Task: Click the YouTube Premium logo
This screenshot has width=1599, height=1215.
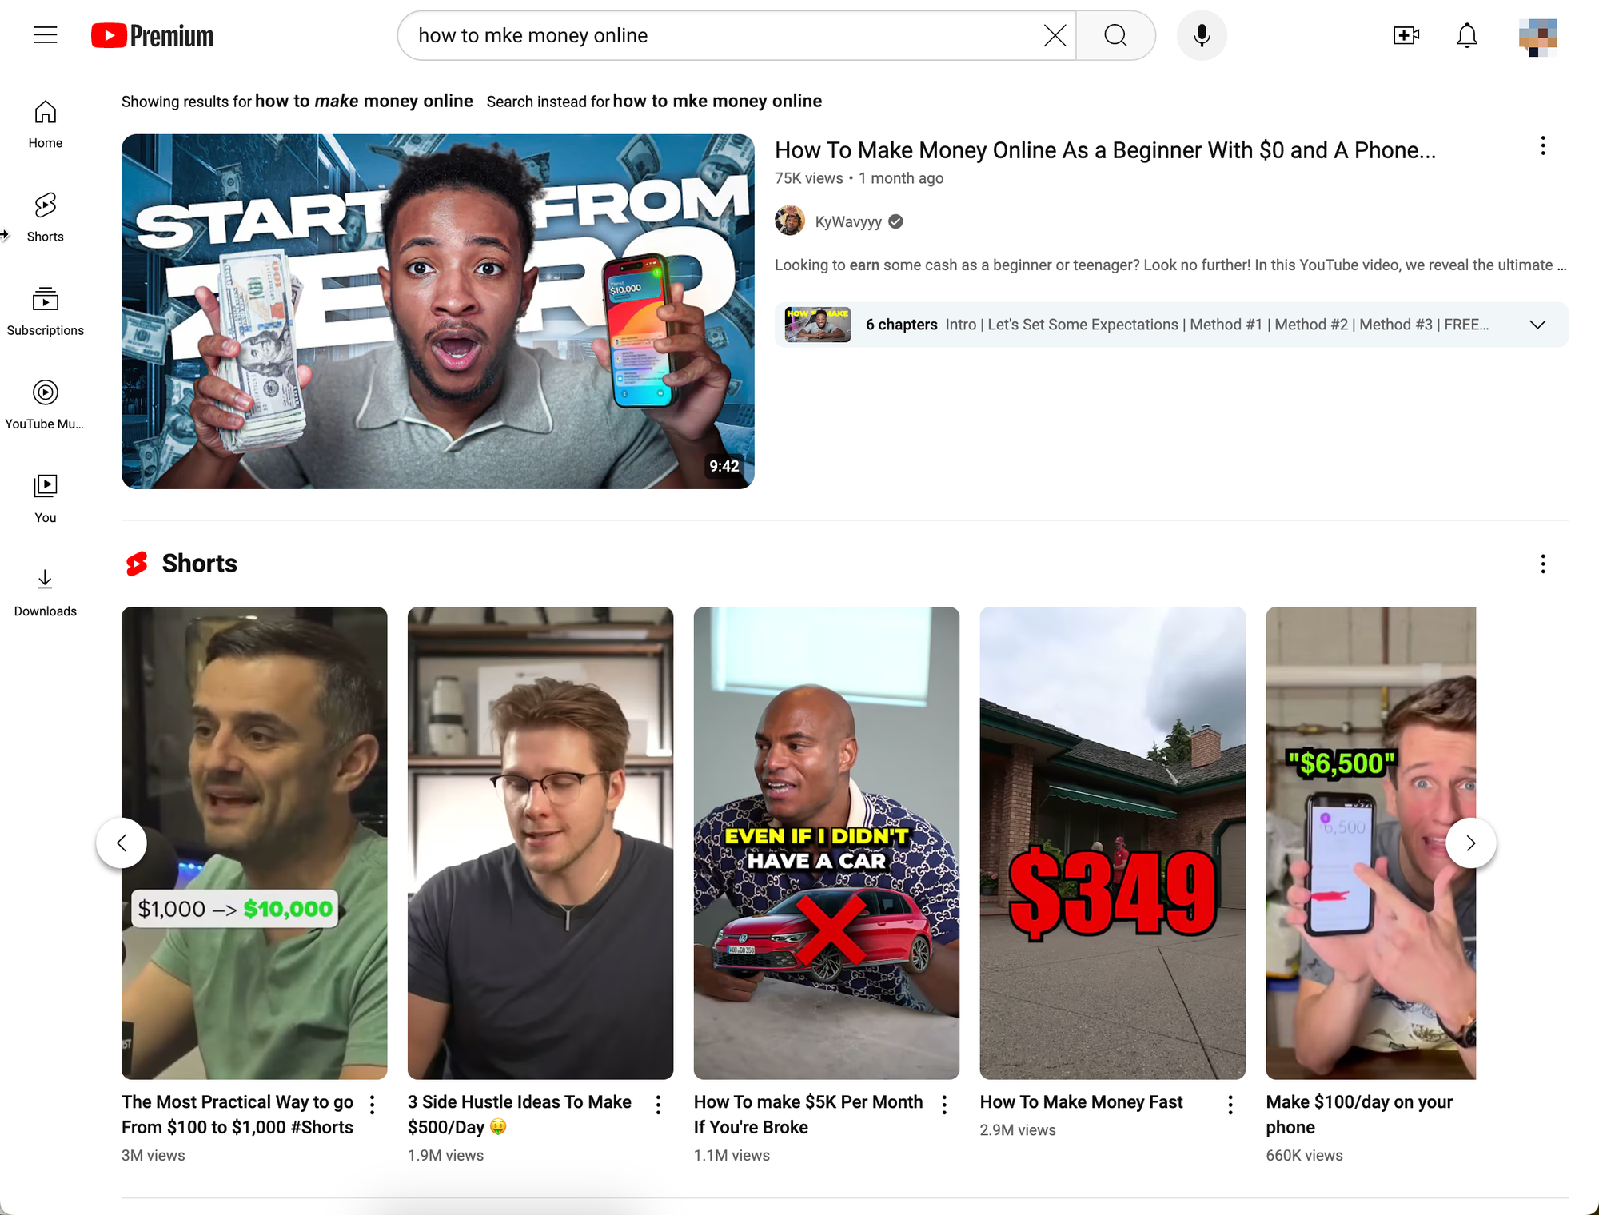Action: [152, 35]
